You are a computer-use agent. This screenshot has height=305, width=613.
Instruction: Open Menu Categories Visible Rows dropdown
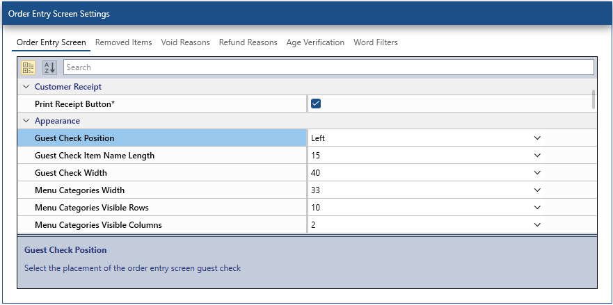point(537,208)
